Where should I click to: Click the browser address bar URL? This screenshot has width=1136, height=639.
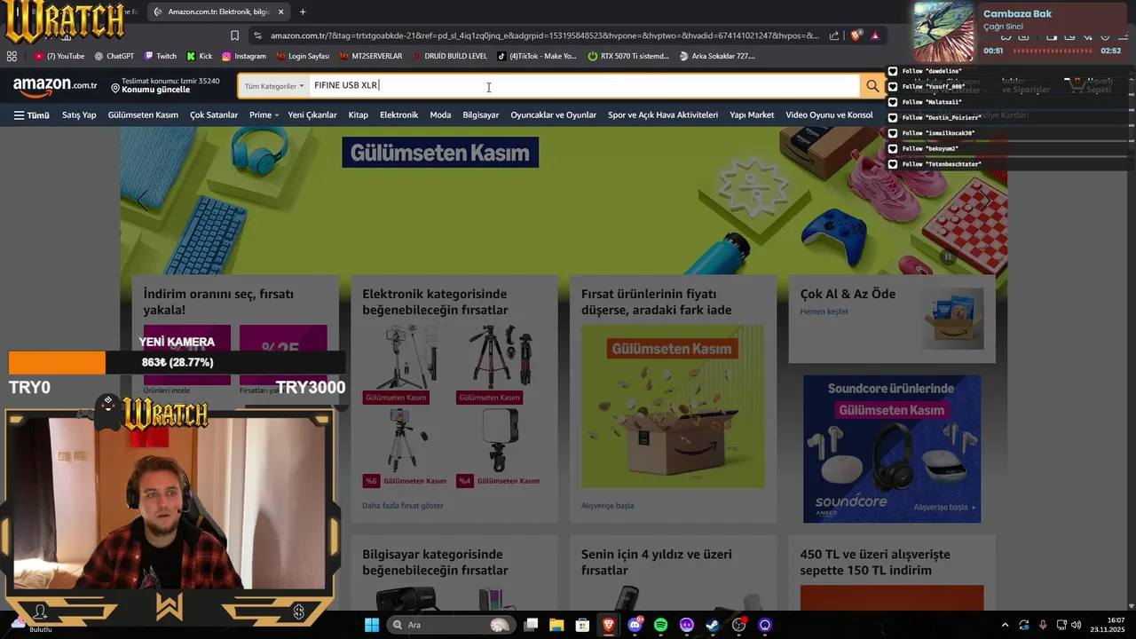click(x=545, y=35)
